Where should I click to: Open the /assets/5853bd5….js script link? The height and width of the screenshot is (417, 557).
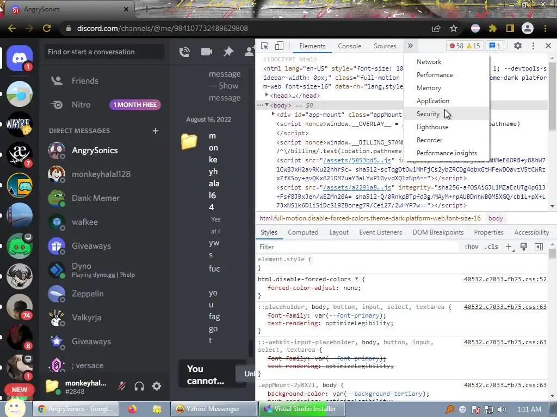pyautogui.click(x=357, y=160)
